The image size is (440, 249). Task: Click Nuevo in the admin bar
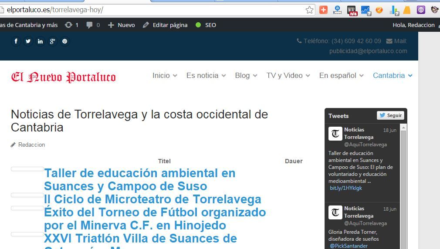(121, 25)
